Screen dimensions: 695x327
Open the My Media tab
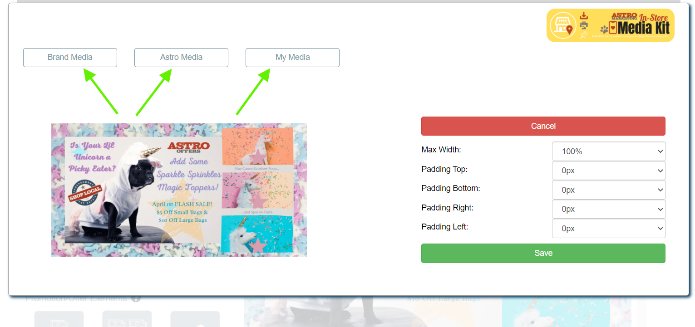pos(292,58)
